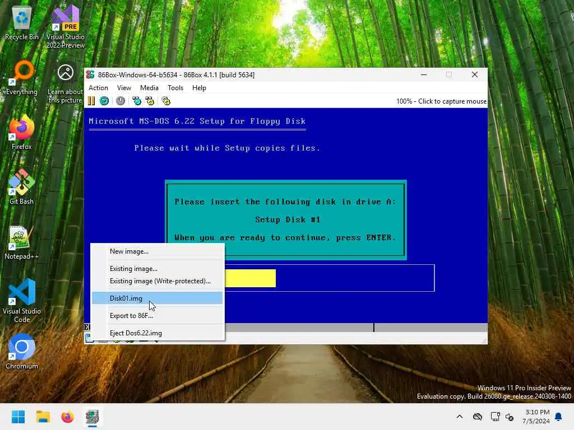Choose Export to 86F... option

[x=158, y=316]
